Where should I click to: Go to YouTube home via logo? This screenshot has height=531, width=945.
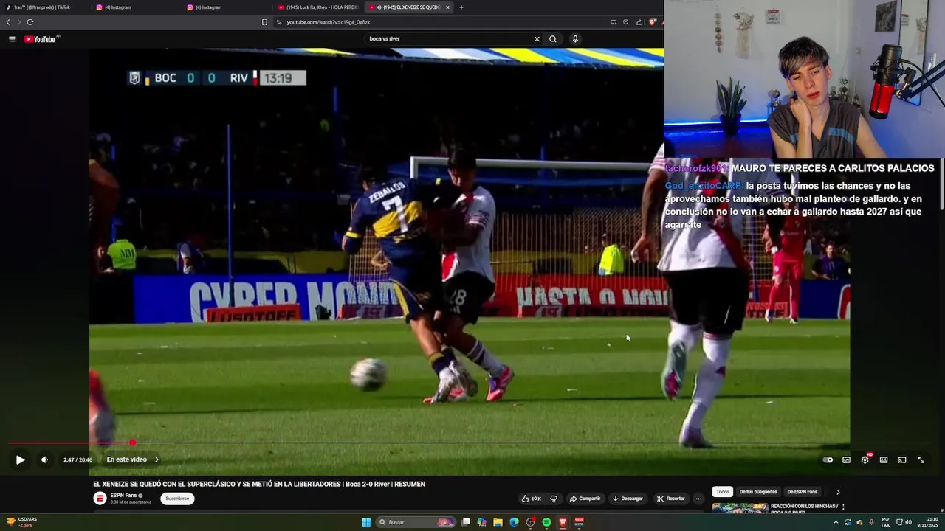coord(40,39)
